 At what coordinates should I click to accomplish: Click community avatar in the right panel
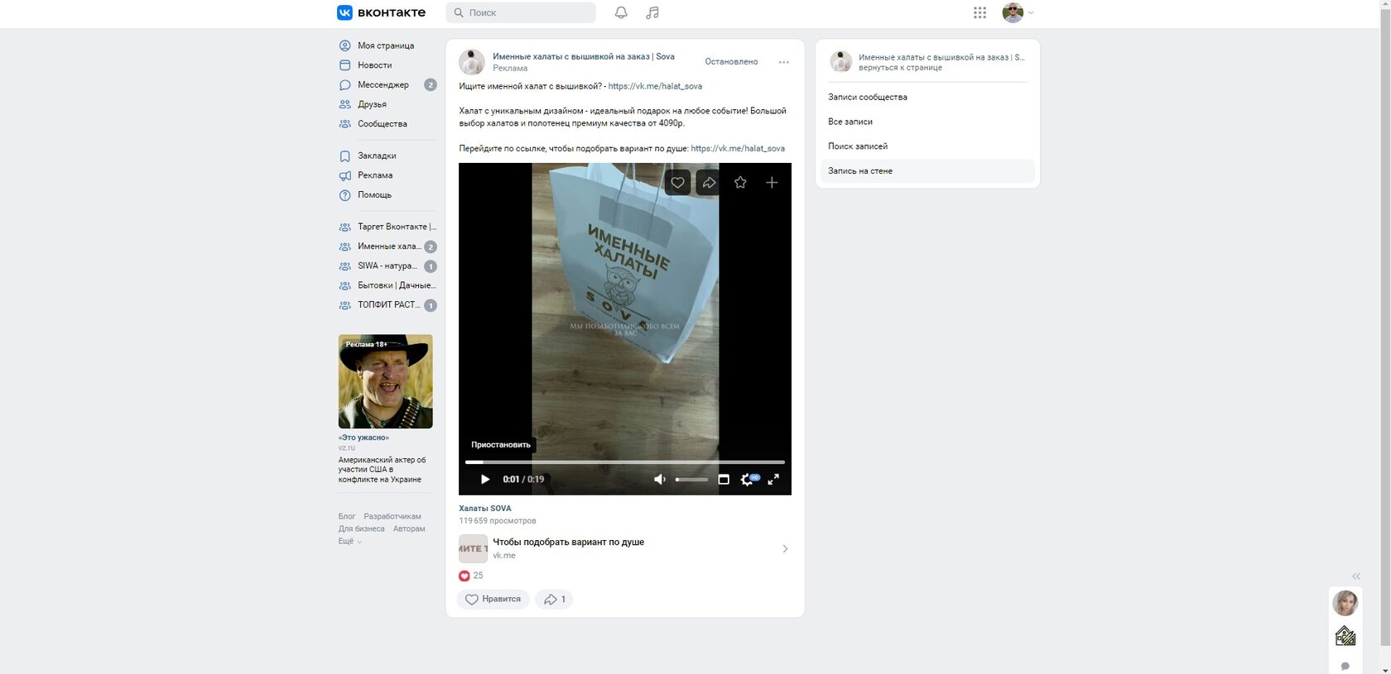point(841,62)
